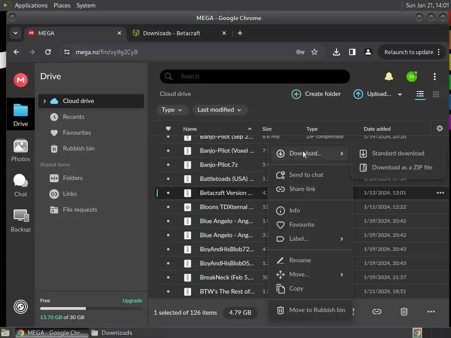Click the favourite heart column header
This screenshot has width=451, height=338.
coord(168,129)
